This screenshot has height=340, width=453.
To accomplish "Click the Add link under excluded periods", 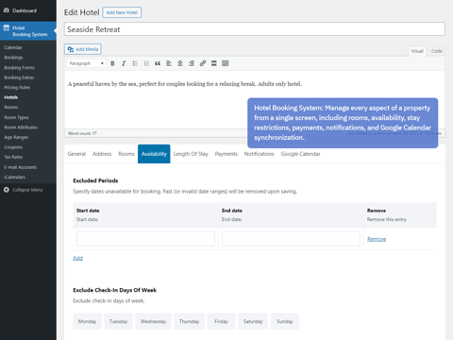I will 77,258.
